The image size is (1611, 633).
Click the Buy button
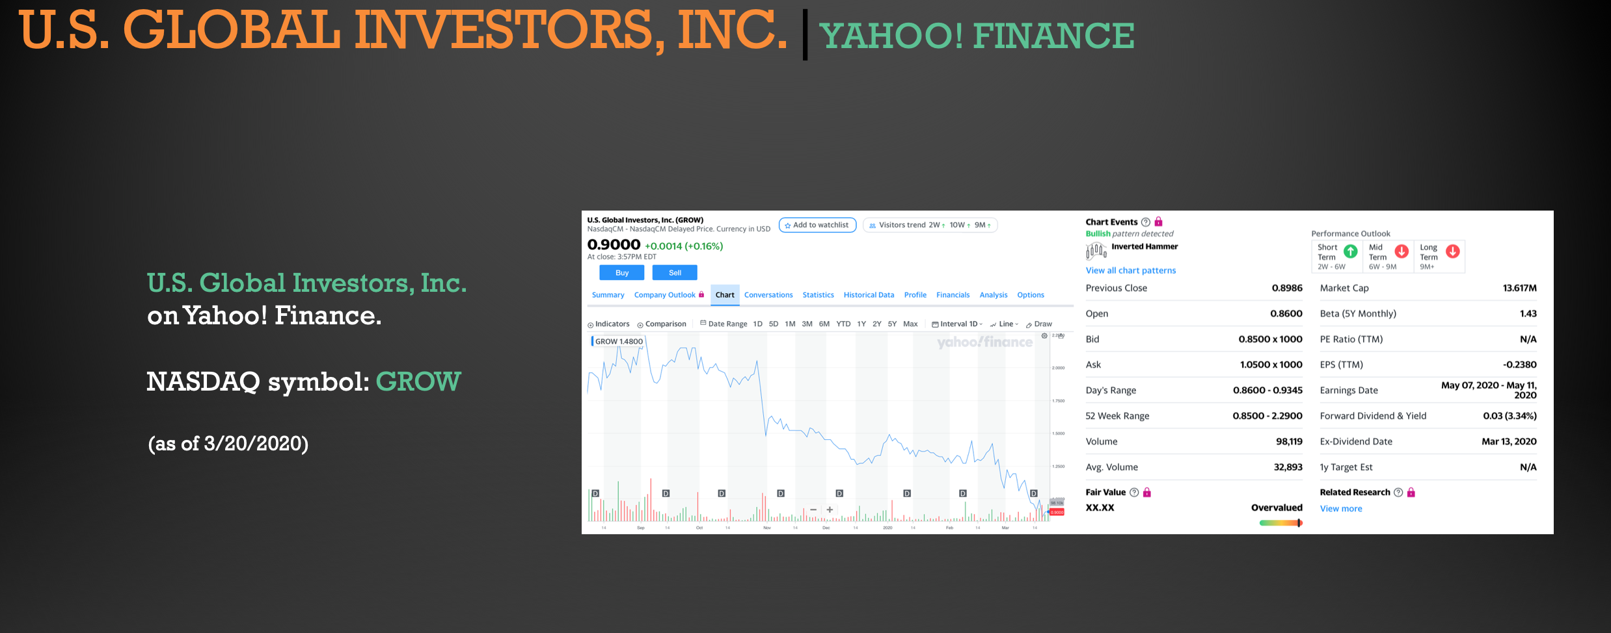click(x=621, y=273)
